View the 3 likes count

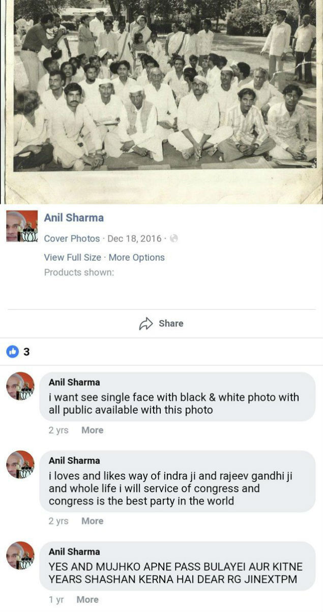[x=26, y=352]
